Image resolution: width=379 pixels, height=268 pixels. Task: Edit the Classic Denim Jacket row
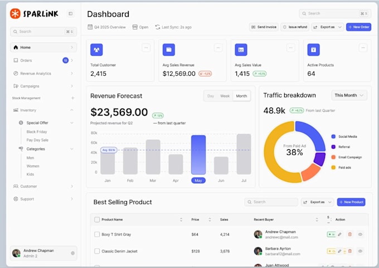[x=339, y=251]
